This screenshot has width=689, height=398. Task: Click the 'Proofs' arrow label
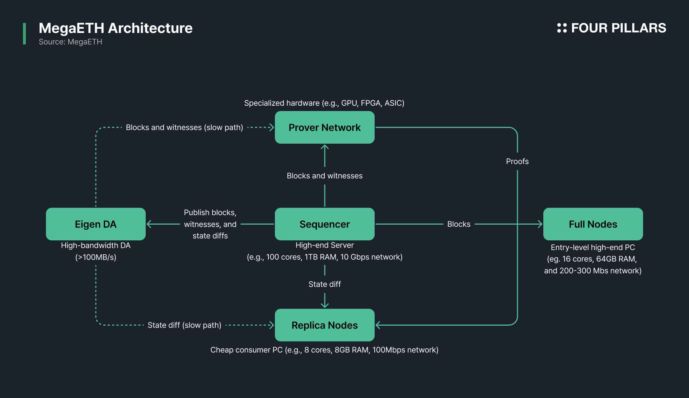(517, 162)
